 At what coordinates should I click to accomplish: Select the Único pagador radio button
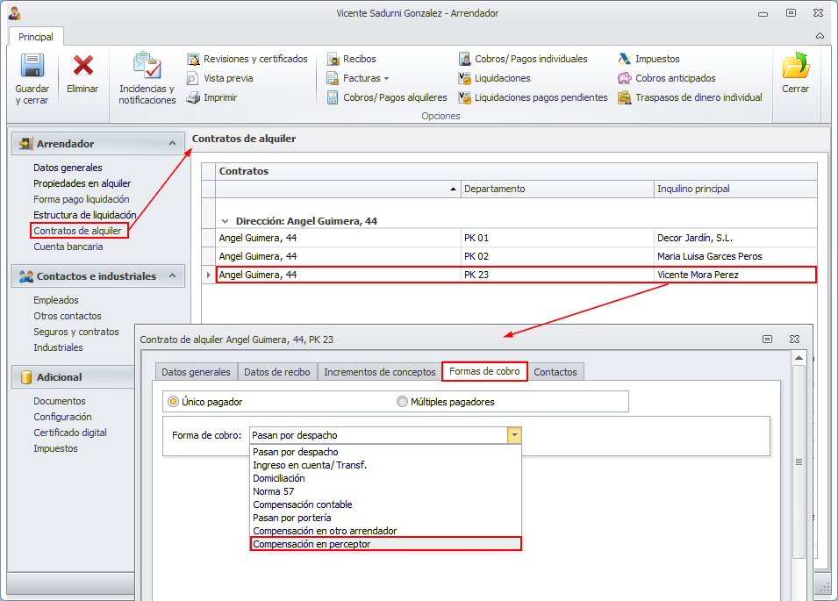[x=173, y=402]
